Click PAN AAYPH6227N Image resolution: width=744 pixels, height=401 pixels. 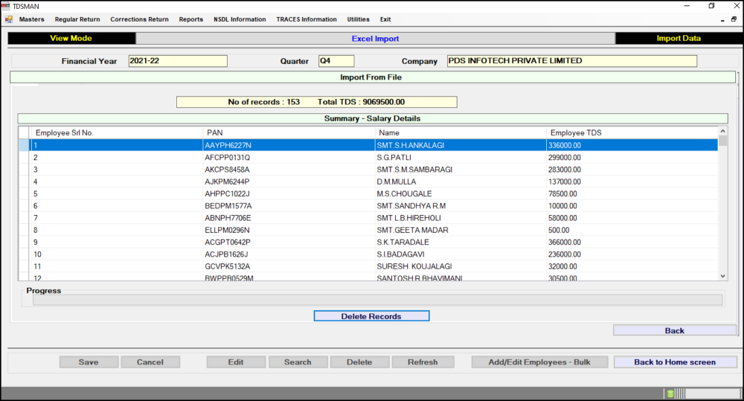click(x=228, y=145)
